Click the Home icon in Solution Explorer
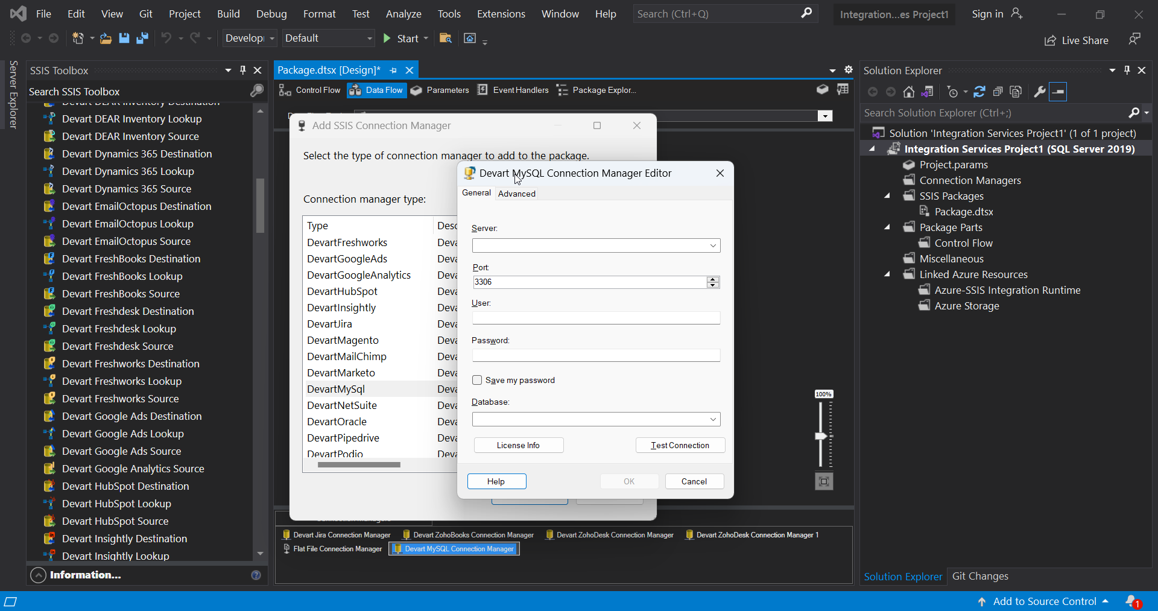Viewport: 1158px width, 611px height. (x=909, y=92)
